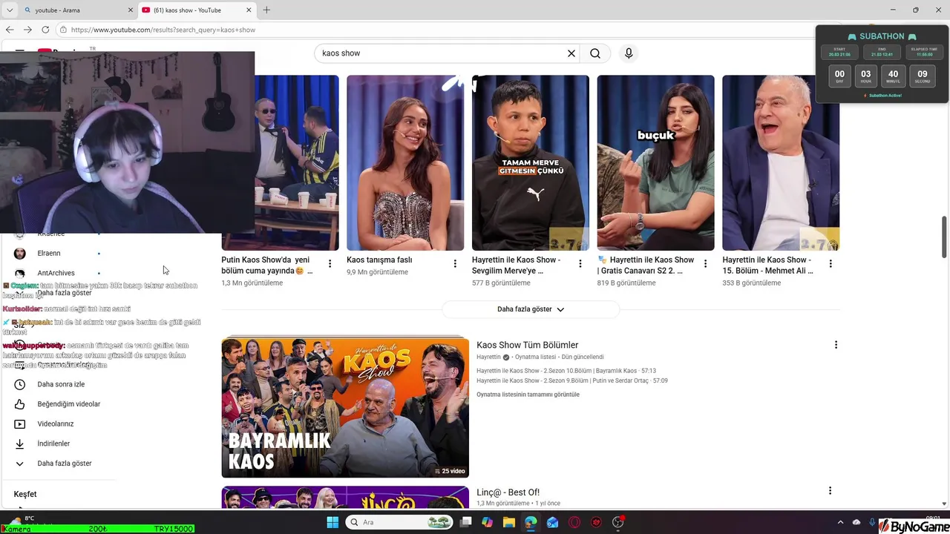Image resolution: width=950 pixels, height=534 pixels.
Task: Open 'Videolarınız' in the sidebar
Action: tap(56, 424)
